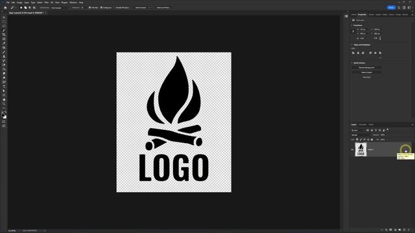Screen dimensions: 415x233
Task: Toggle lock all padlock icon
Action: point(372,140)
